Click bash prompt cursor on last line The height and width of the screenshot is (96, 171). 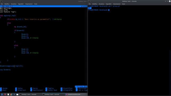[109, 10]
